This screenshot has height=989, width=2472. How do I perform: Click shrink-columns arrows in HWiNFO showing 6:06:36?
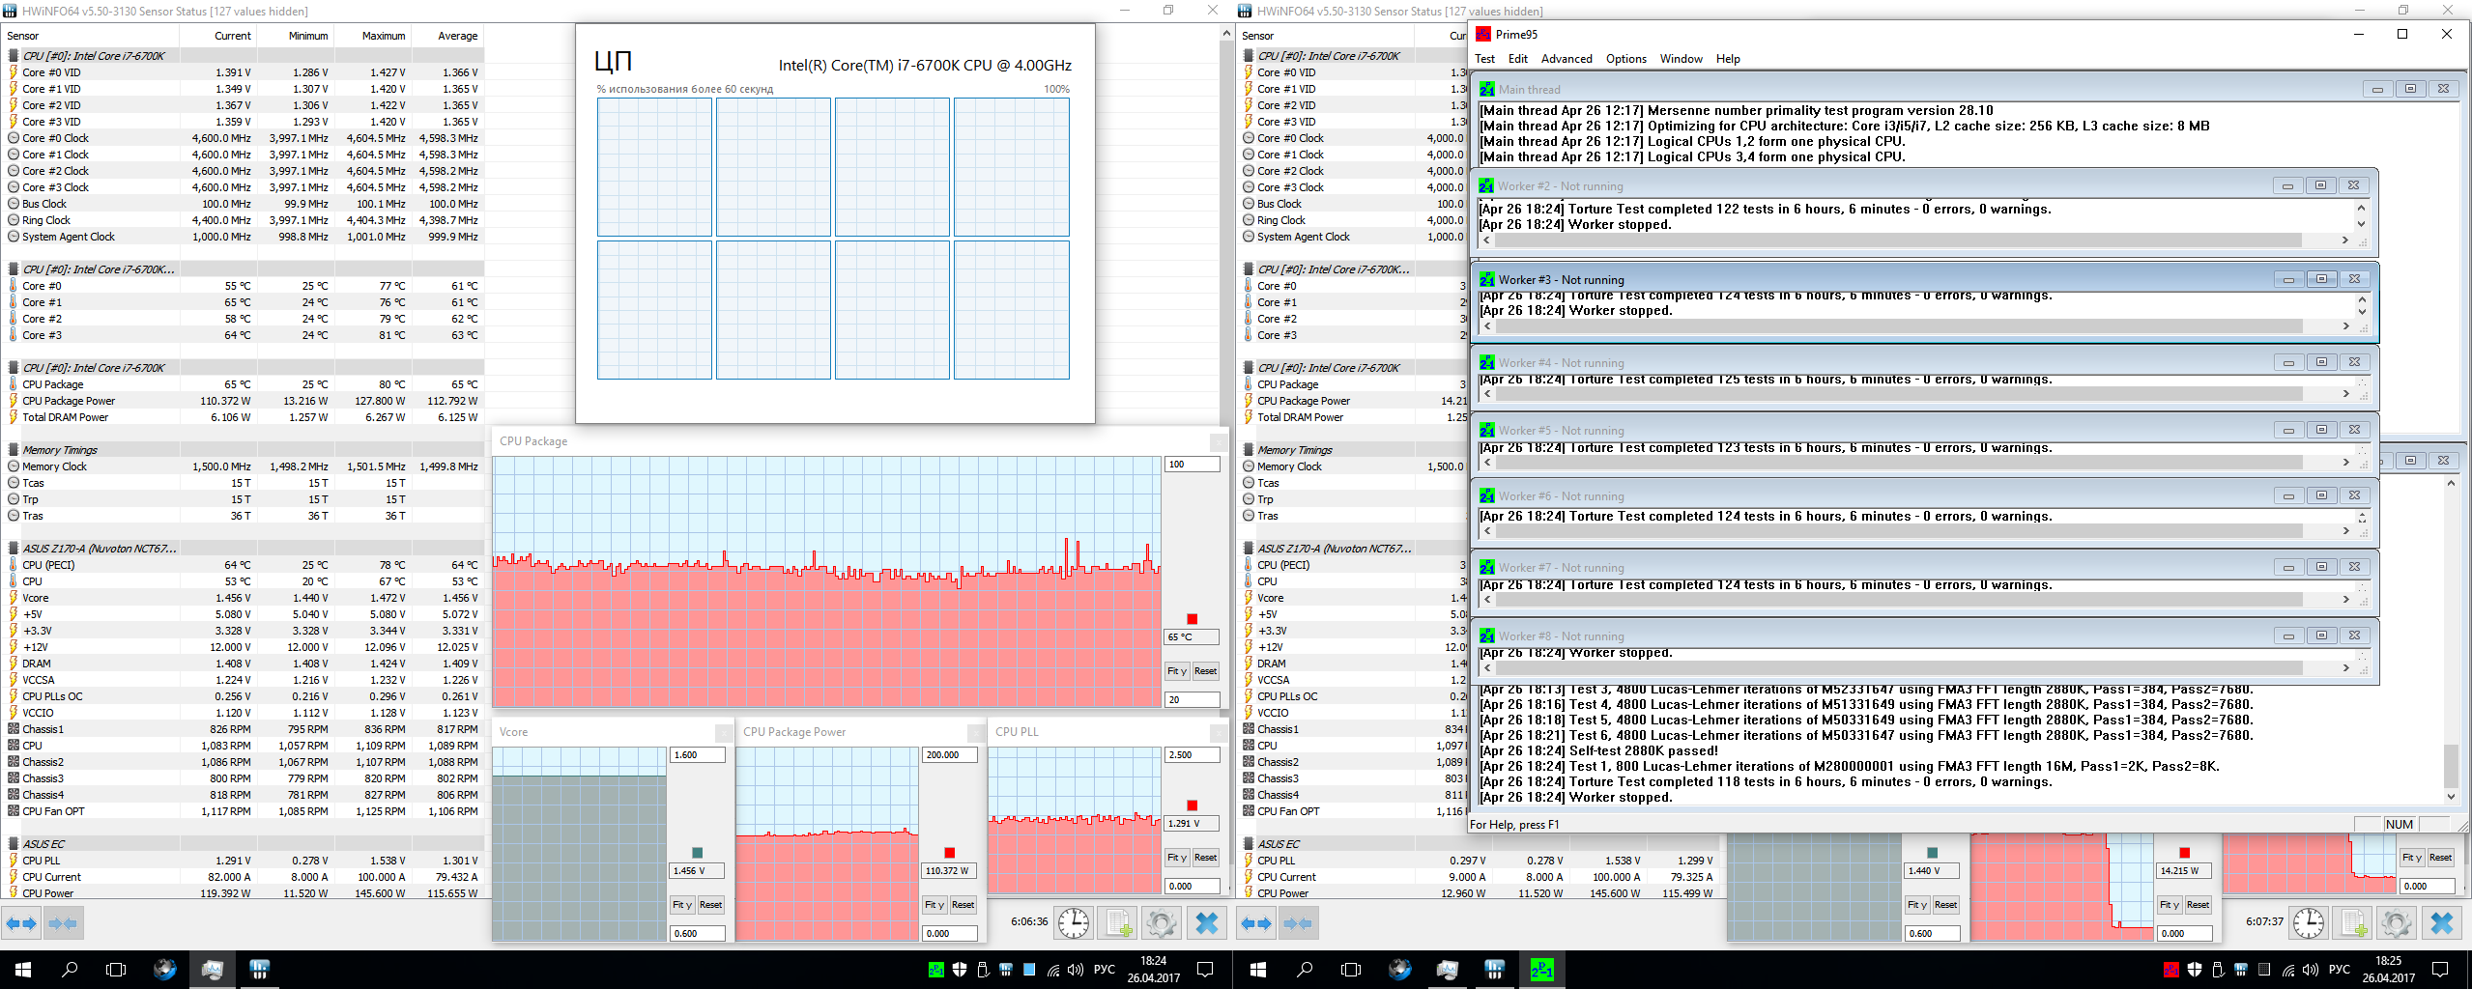click(63, 923)
